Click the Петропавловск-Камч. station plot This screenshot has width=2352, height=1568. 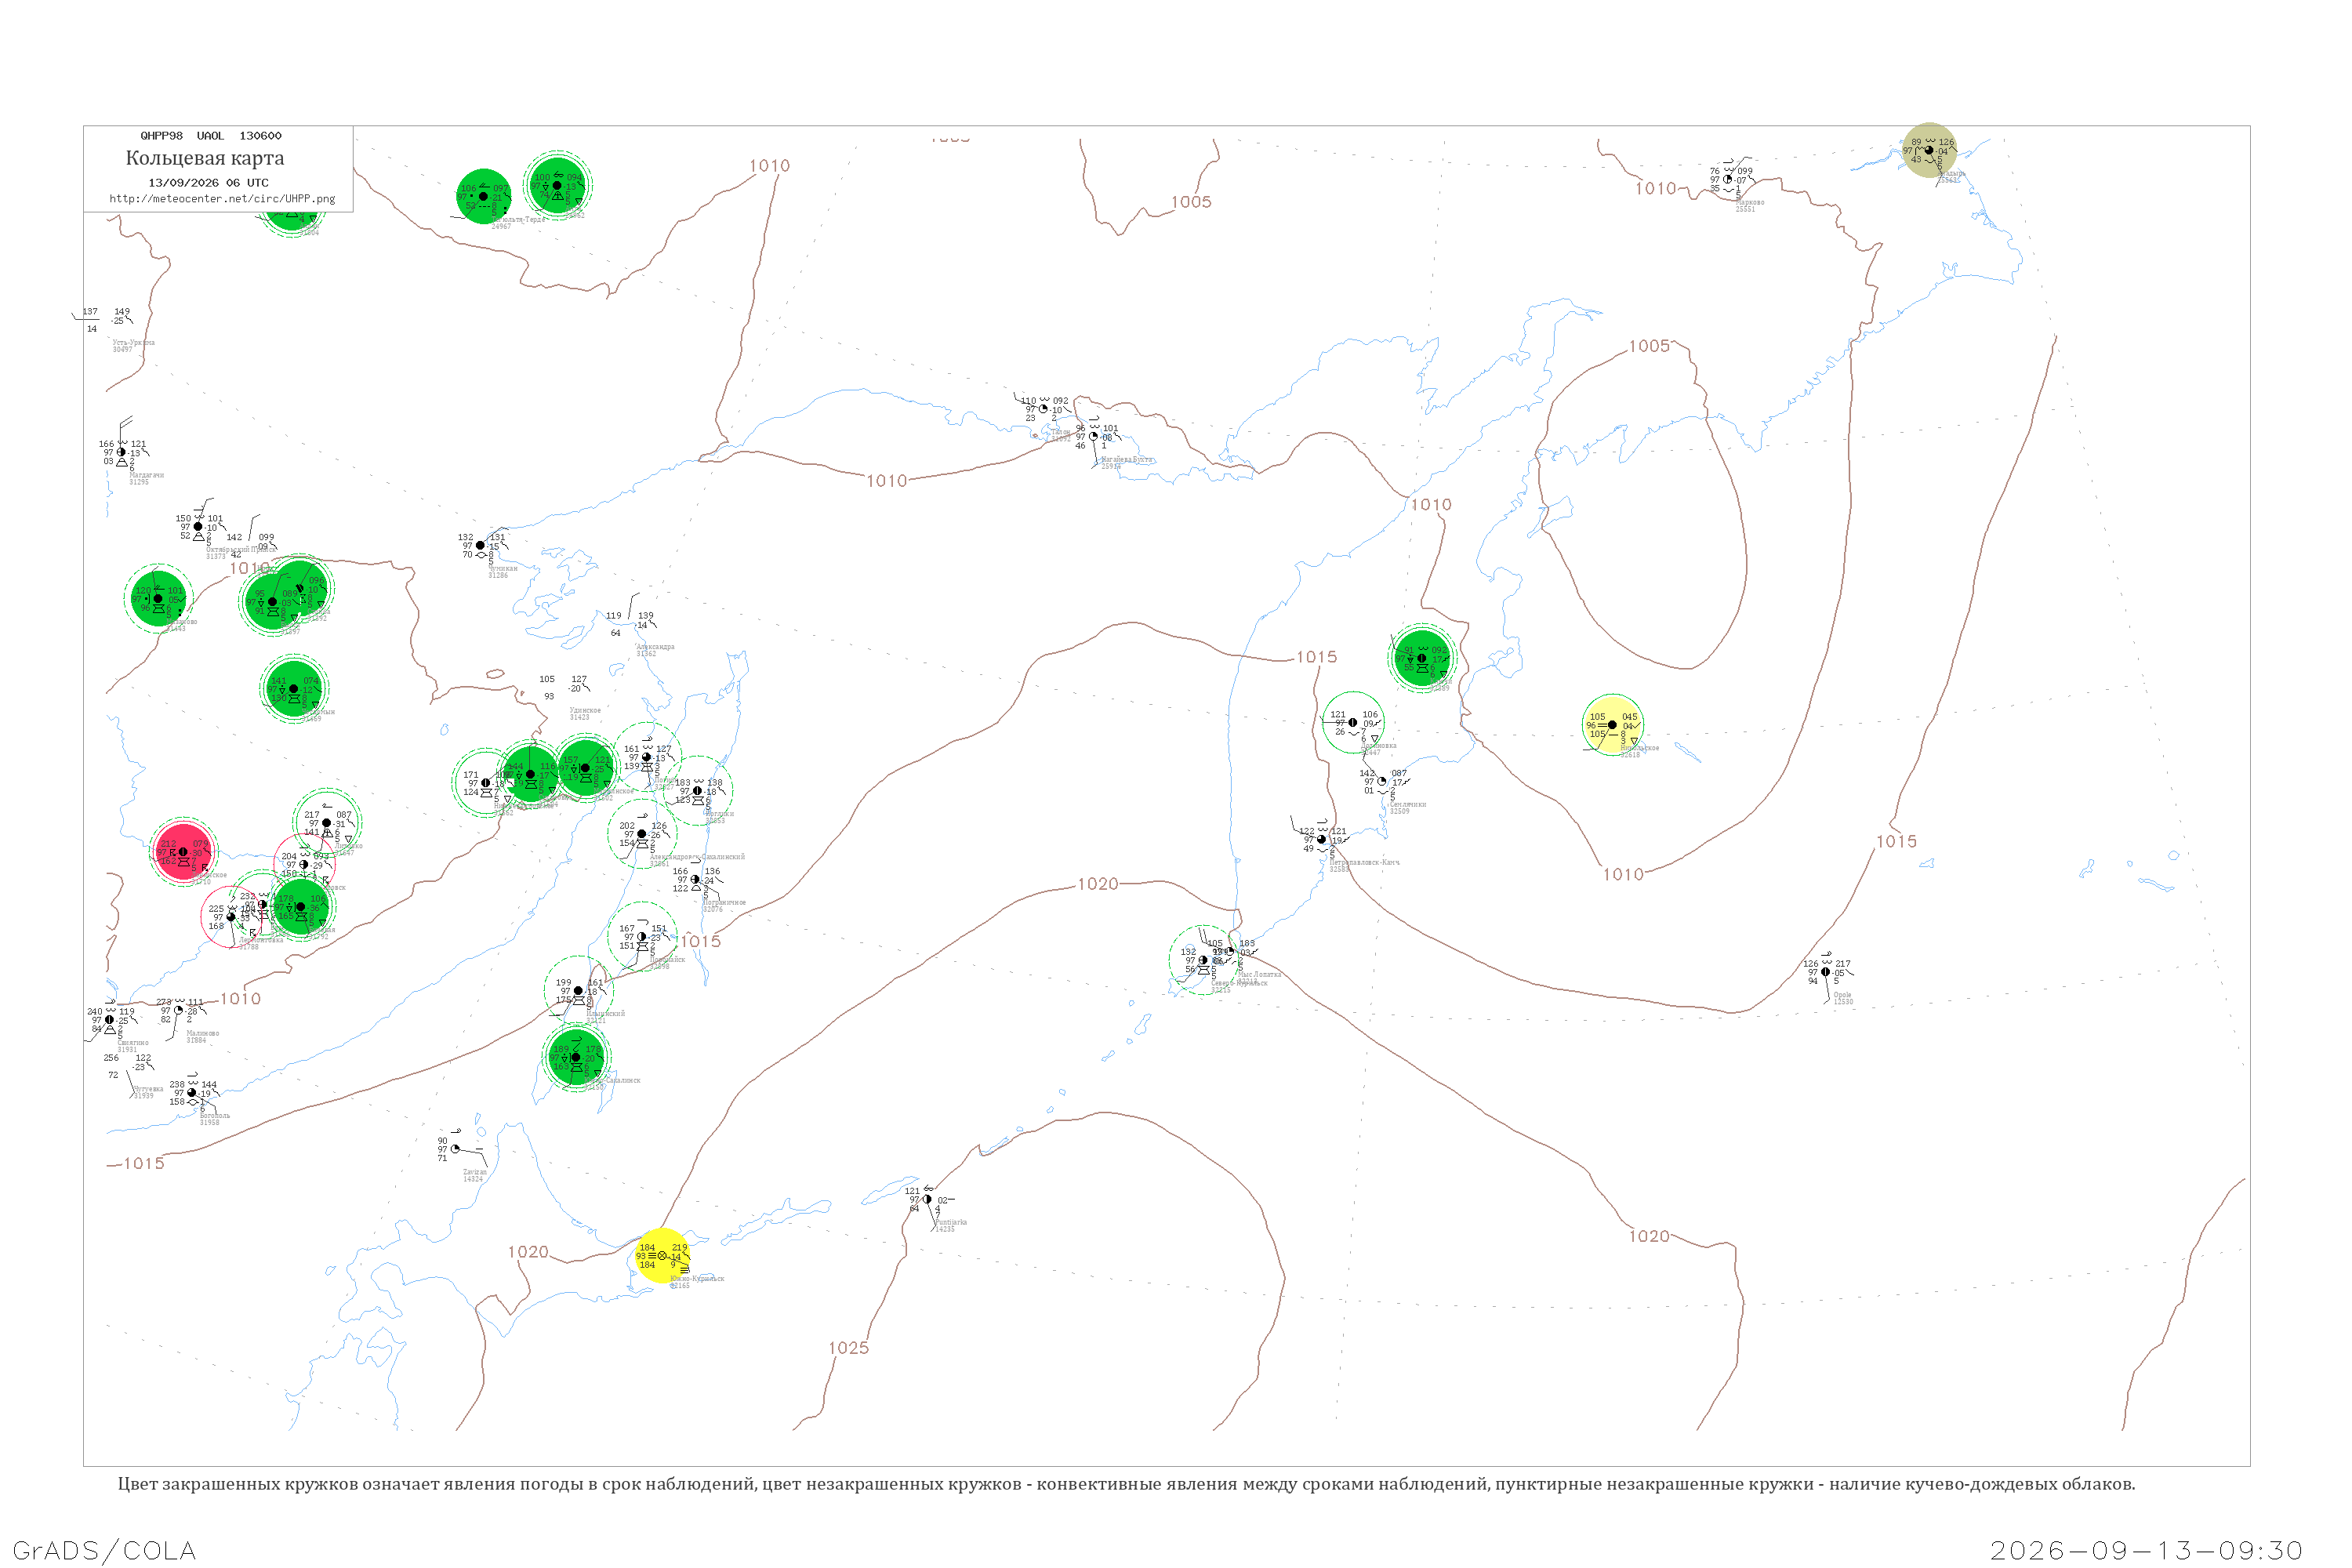click(1321, 839)
